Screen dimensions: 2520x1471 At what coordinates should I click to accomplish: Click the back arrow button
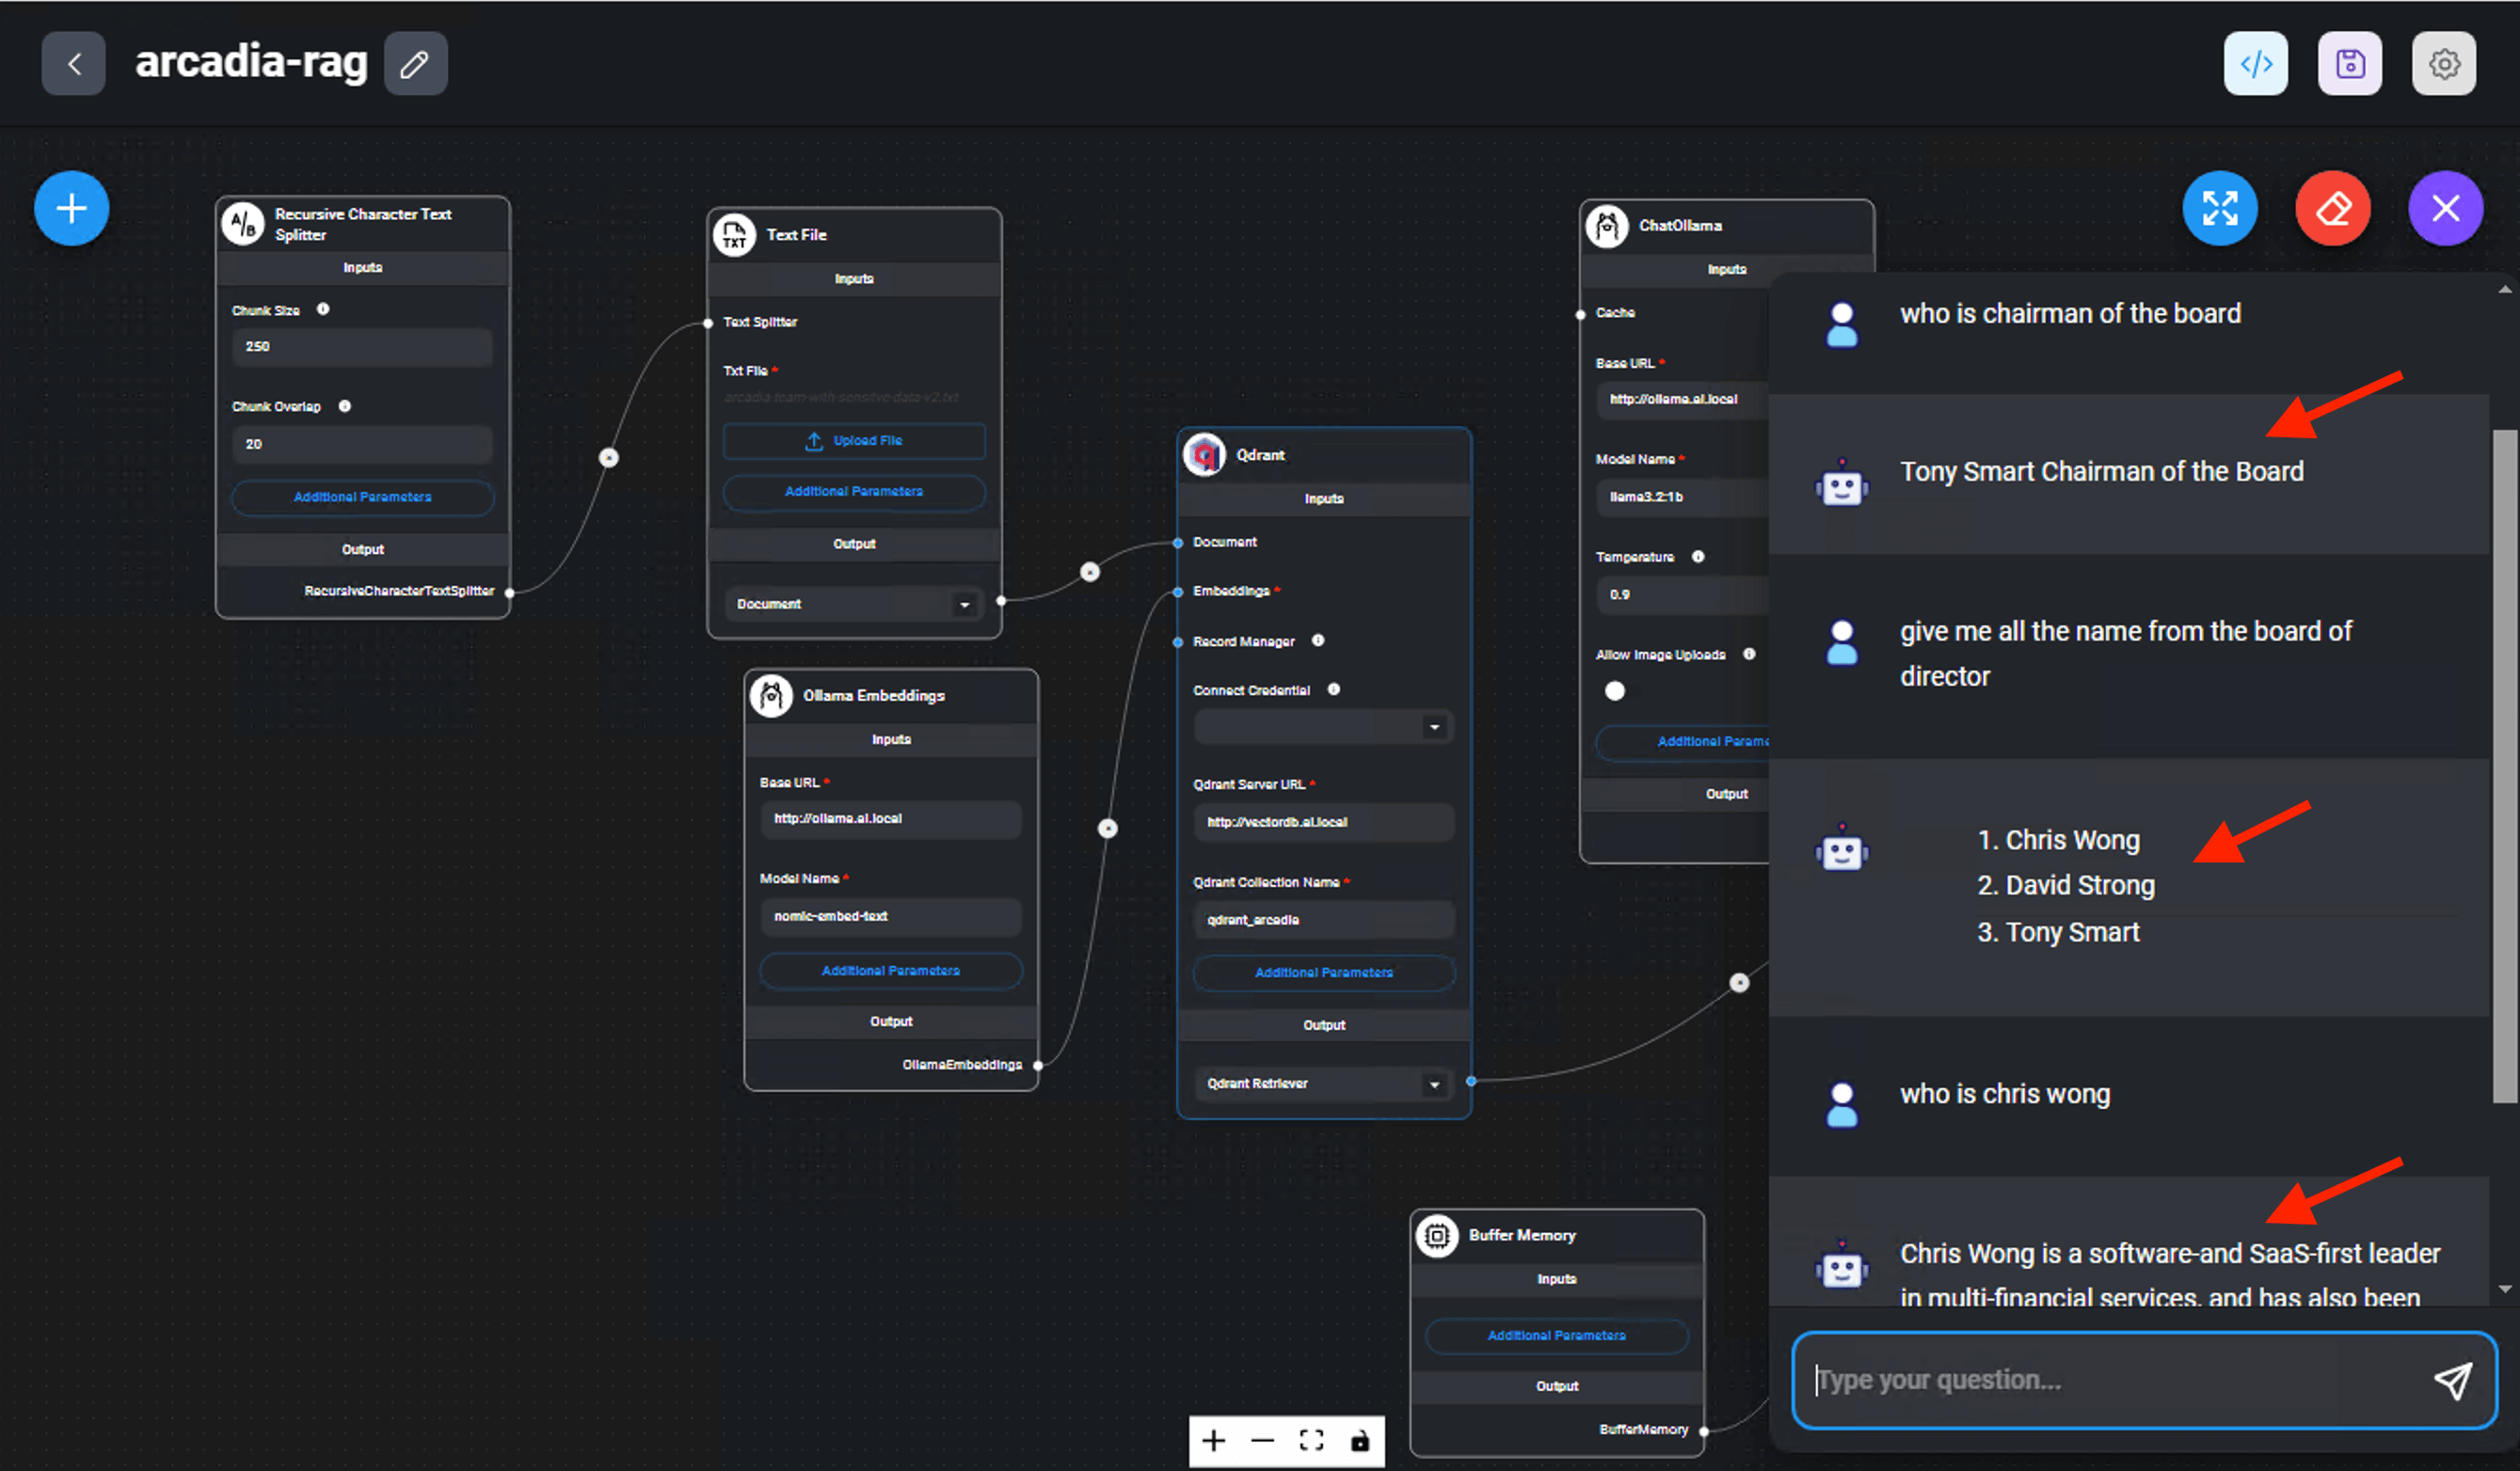point(73,64)
